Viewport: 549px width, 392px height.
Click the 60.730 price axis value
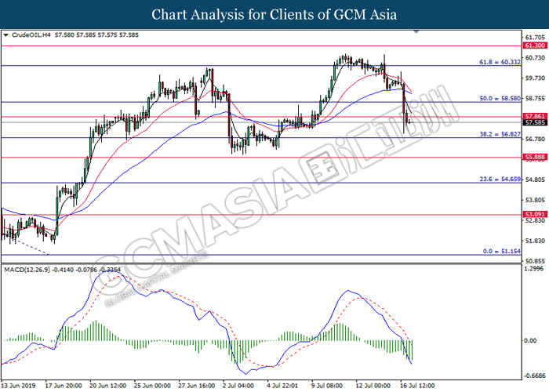click(536, 58)
